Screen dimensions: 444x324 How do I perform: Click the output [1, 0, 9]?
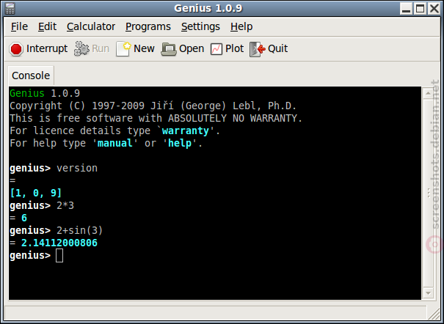click(x=36, y=193)
